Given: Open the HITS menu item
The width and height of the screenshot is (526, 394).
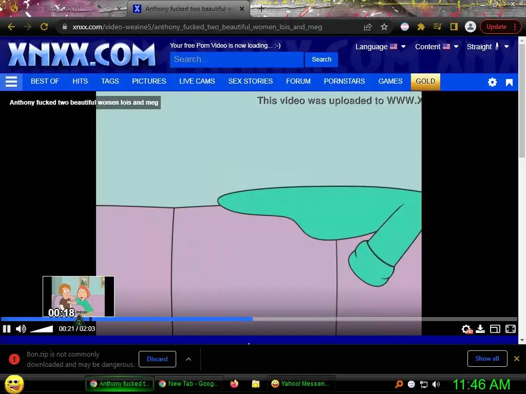Looking at the screenshot, I should point(80,82).
